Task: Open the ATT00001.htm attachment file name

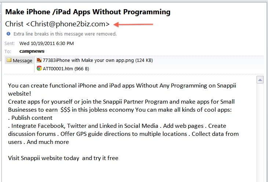Action: pos(66,68)
